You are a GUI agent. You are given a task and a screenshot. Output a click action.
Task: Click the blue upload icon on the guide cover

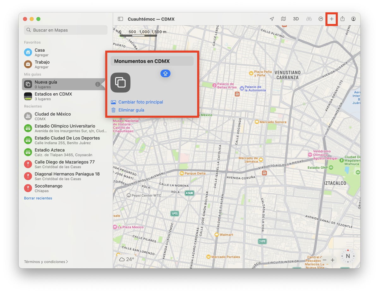pos(165,73)
